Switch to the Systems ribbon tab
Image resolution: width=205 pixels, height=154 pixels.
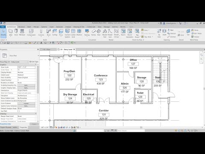pos(44,27)
